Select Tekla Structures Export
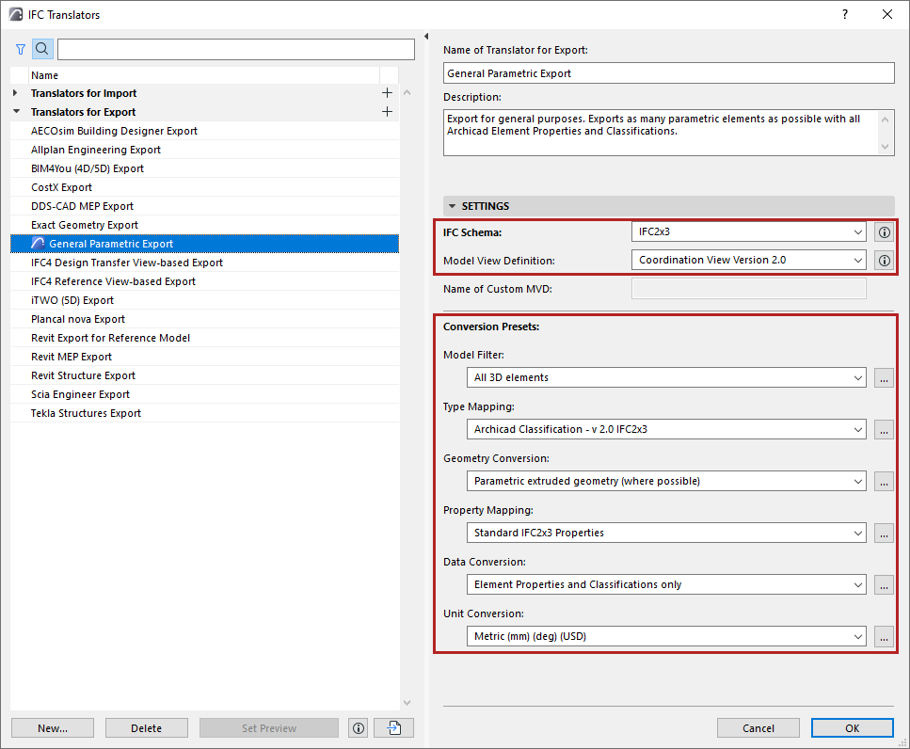Image resolution: width=910 pixels, height=749 pixels. click(204, 413)
